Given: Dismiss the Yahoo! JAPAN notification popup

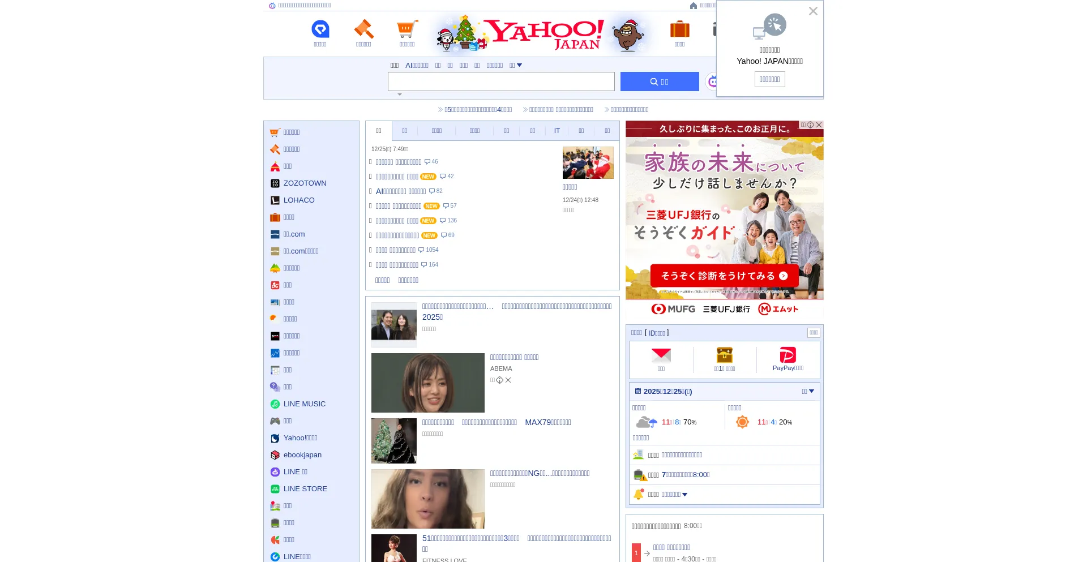Looking at the screenshot, I should click(813, 11).
